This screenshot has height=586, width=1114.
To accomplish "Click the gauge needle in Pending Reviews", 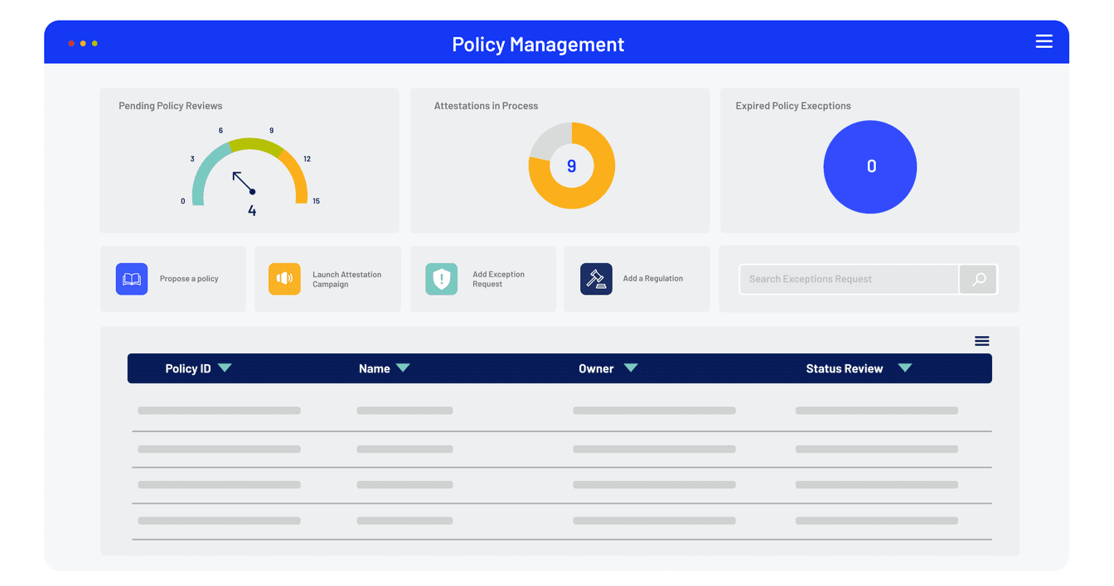I will pyautogui.click(x=243, y=182).
